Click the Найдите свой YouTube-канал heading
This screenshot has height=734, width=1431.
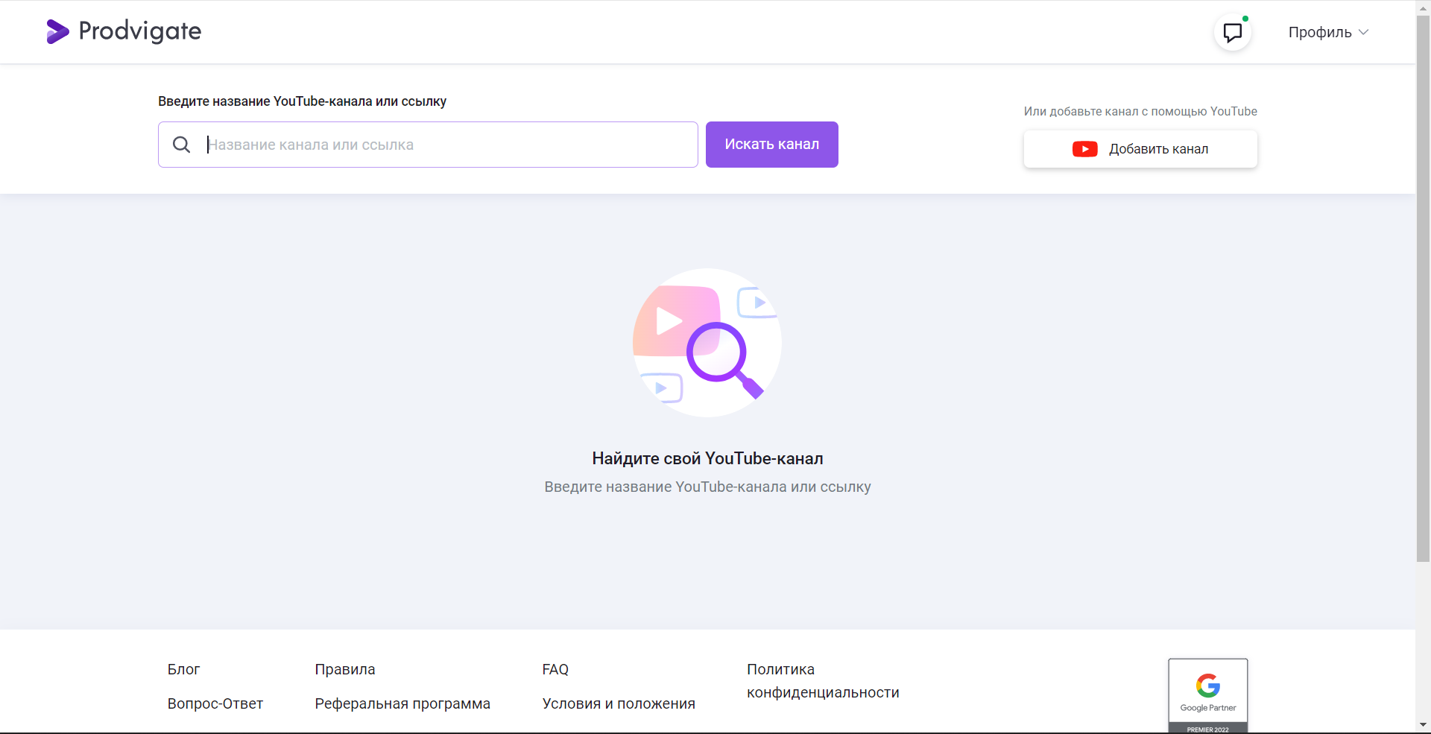tap(707, 458)
